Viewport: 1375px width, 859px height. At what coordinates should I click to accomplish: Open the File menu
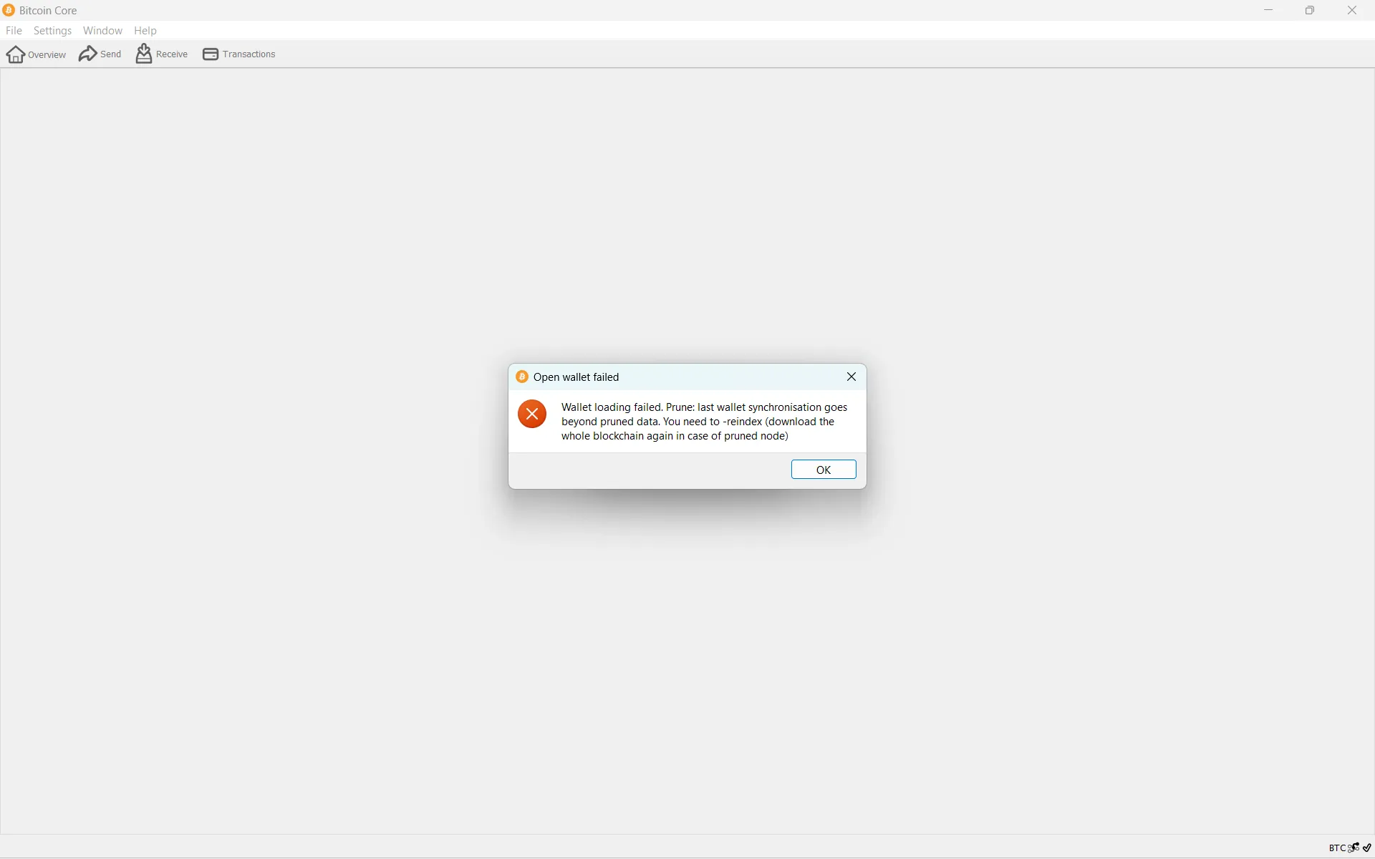click(14, 31)
